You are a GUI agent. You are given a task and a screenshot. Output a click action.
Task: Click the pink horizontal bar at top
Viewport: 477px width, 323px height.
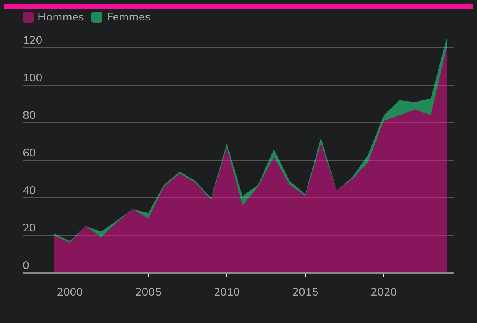pos(238,6)
